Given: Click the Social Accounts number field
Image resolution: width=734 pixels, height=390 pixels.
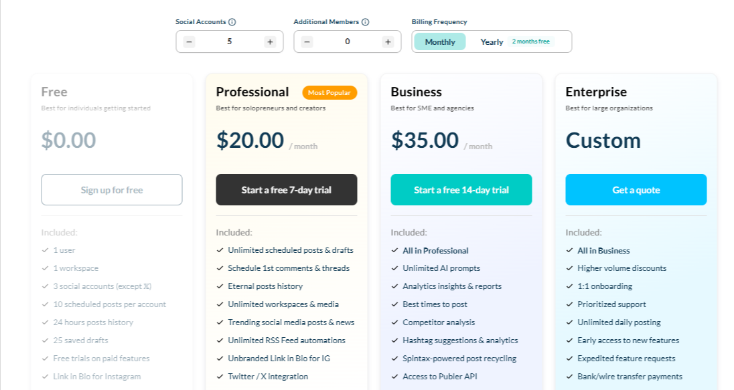Looking at the screenshot, I should tap(230, 41).
